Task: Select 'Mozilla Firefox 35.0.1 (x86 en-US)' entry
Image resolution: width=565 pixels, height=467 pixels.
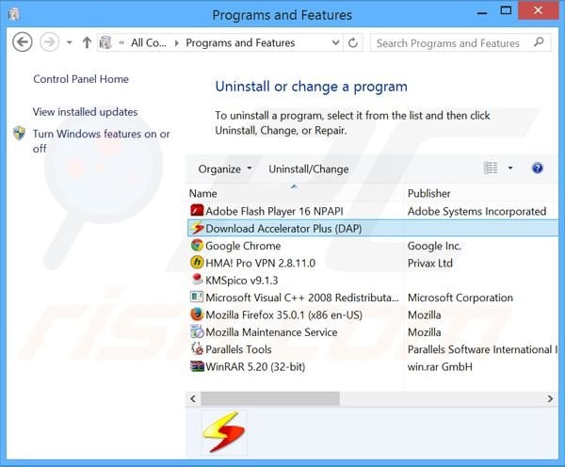Action: (283, 314)
